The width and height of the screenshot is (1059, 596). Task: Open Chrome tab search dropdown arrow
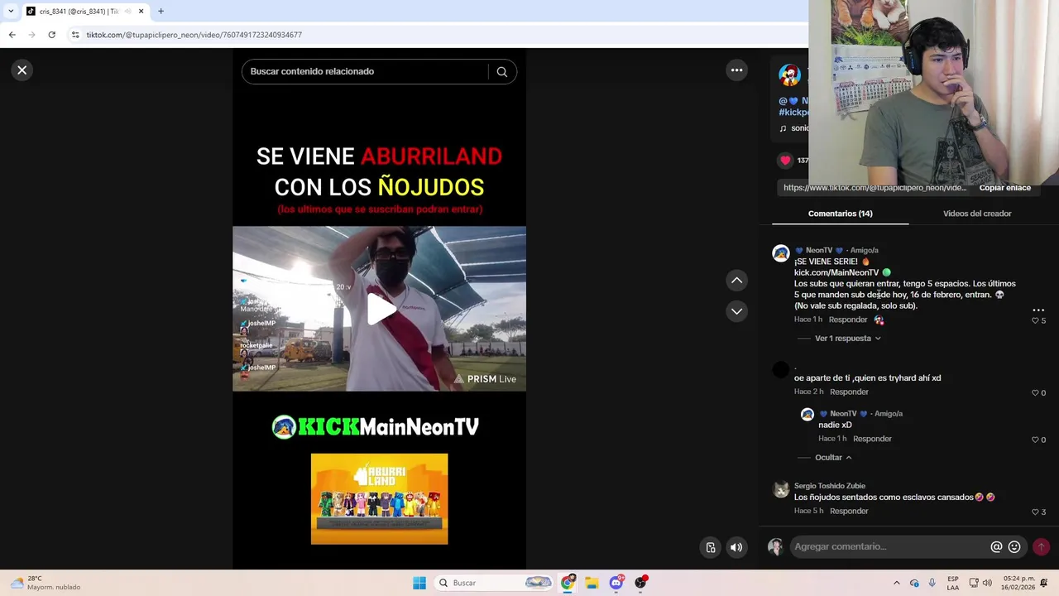point(11,12)
